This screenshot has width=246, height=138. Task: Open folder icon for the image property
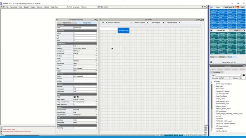click(75, 97)
